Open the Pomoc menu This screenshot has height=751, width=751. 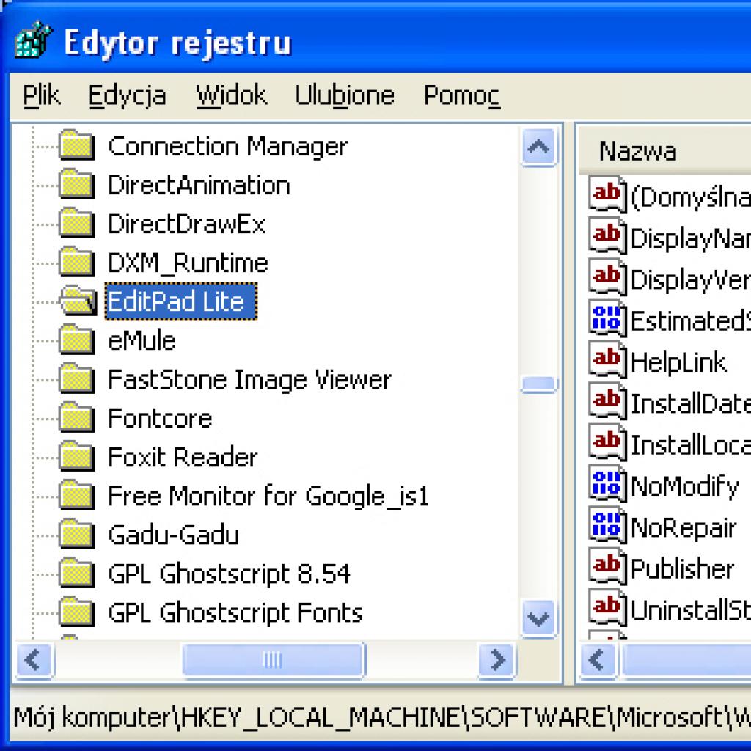tap(462, 95)
